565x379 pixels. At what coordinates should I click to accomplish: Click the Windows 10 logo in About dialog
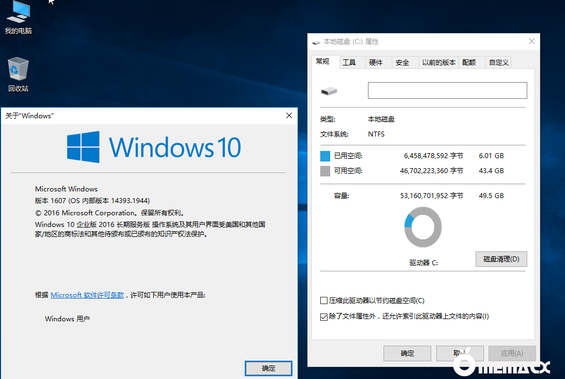pos(83,147)
